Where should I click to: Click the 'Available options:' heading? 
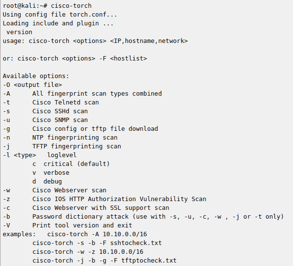point(36,76)
